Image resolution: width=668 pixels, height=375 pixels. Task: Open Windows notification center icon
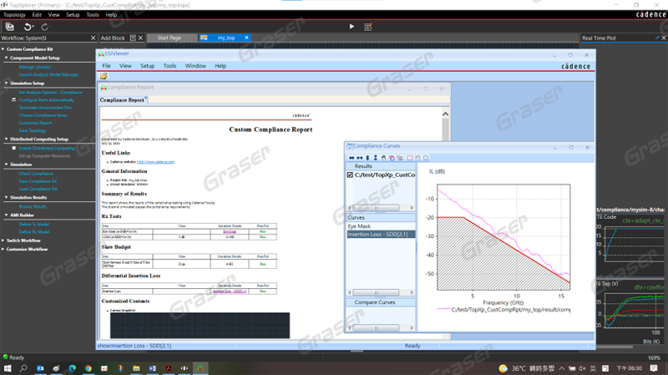tap(654, 368)
